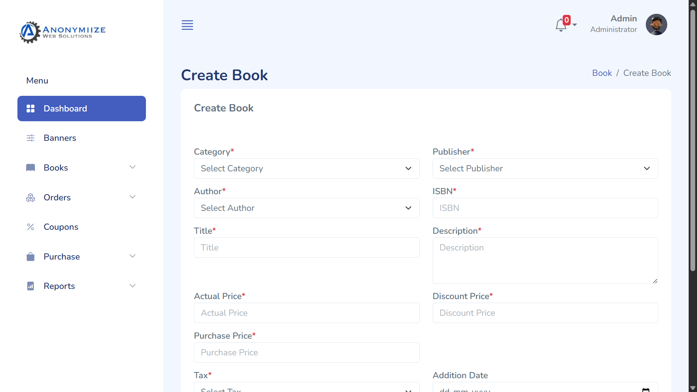Click the Menu sidebar heading
Image resolution: width=697 pixels, height=392 pixels.
tap(37, 81)
